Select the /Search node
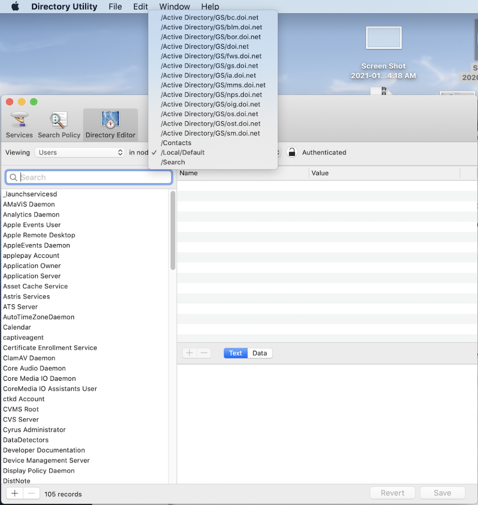Image resolution: width=478 pixels, height=505 pixels. click(x=213, y=162)
